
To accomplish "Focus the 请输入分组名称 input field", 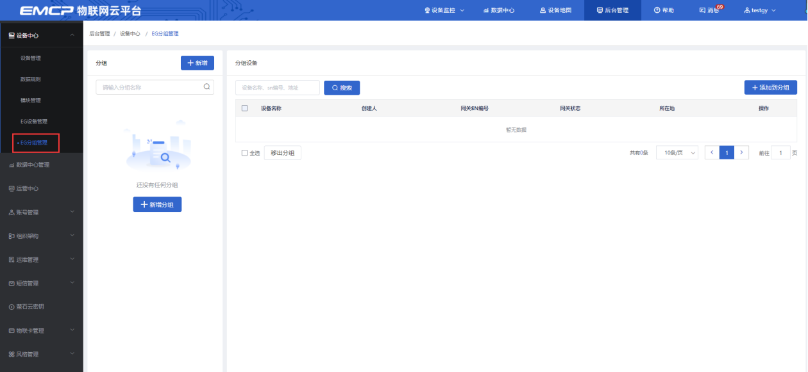I will (x=155, y=87).
